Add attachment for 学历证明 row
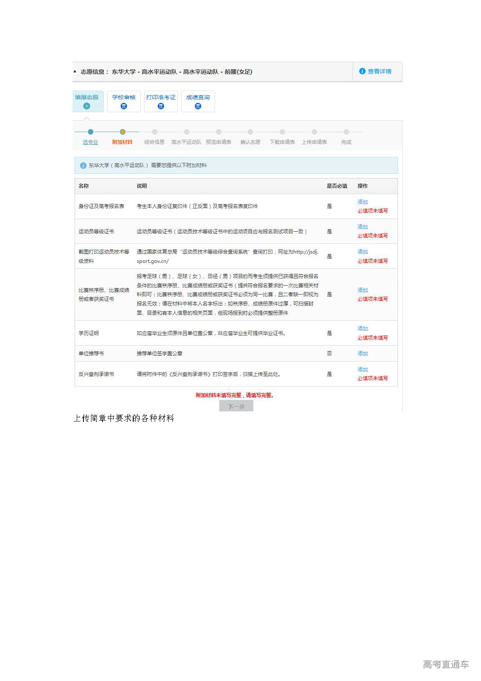The width and height of the screenshot is (481, 681). 363,329
